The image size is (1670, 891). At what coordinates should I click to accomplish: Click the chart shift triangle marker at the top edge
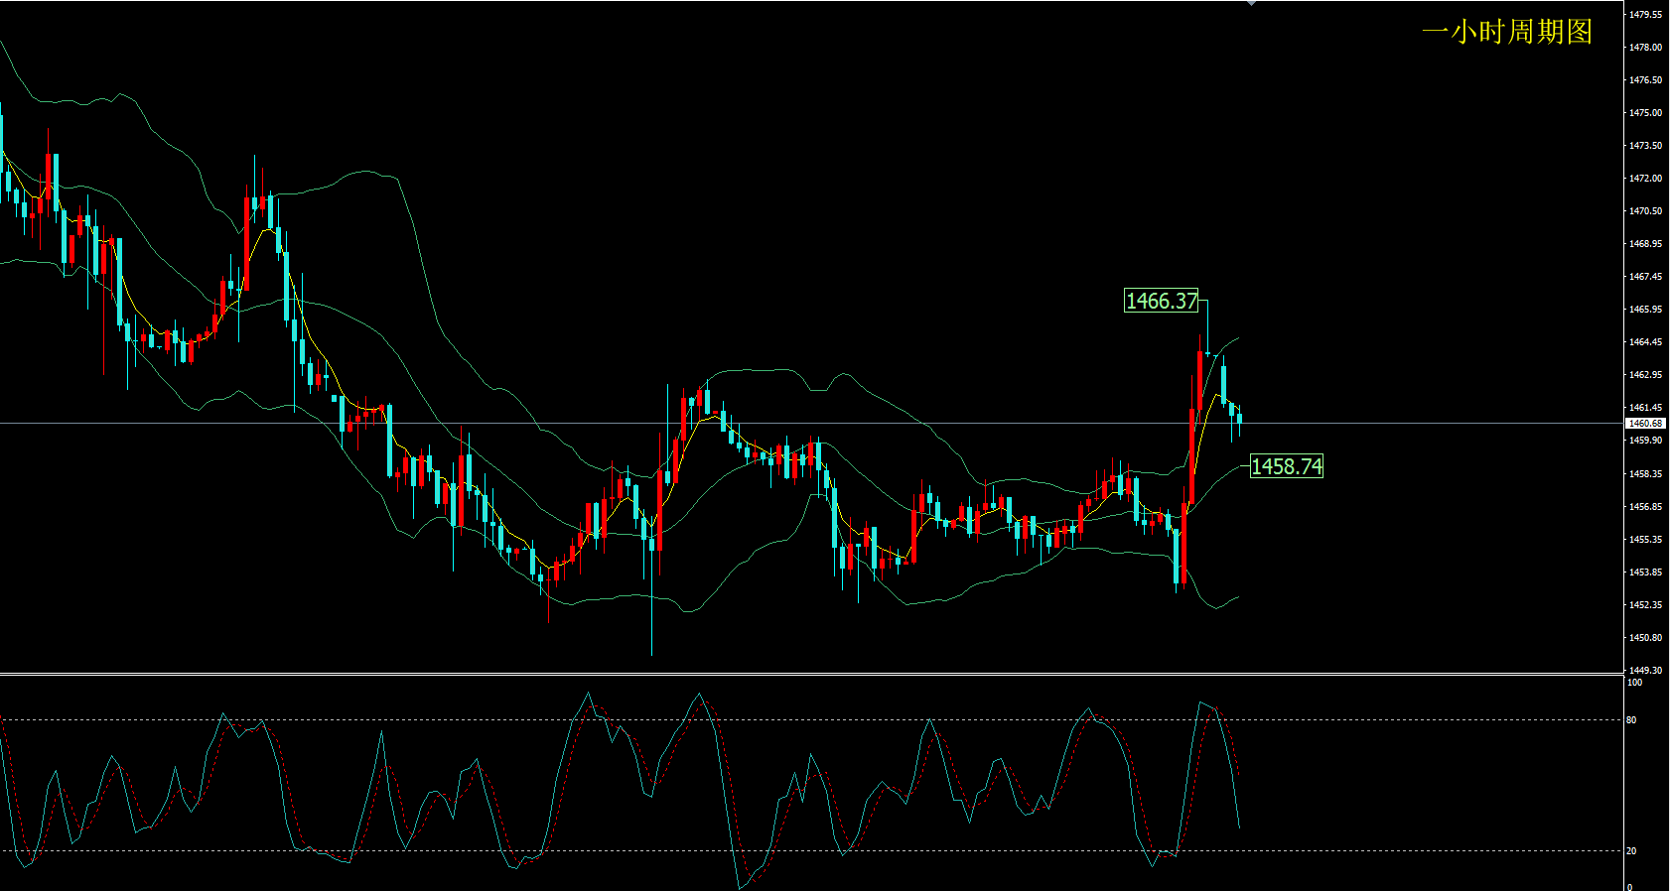[x=1251, y=3]
